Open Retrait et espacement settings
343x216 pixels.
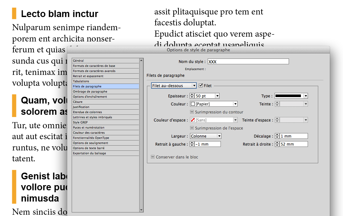tap(105, 76)
